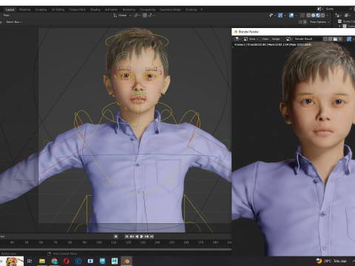Toggle viewport overlays display

tap(291, 16)
